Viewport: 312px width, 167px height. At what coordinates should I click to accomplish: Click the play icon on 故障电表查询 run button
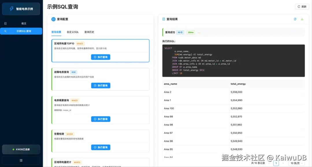95,85
